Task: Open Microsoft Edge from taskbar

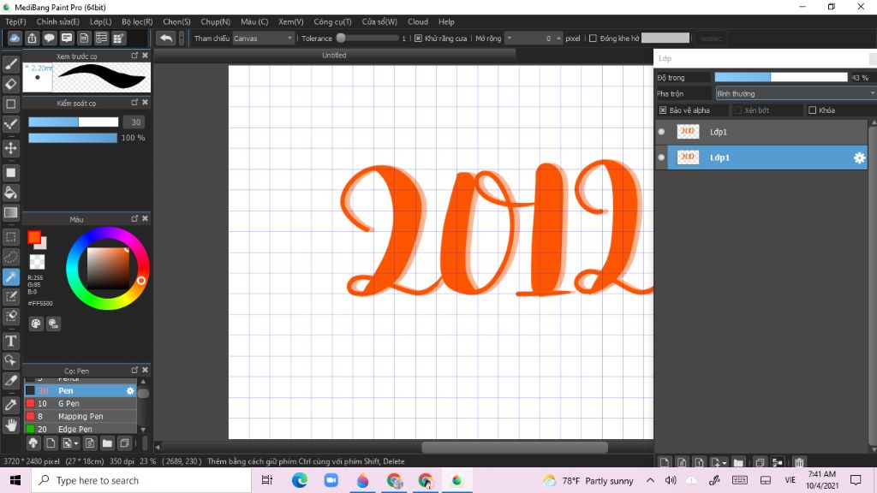Action: 299,480
